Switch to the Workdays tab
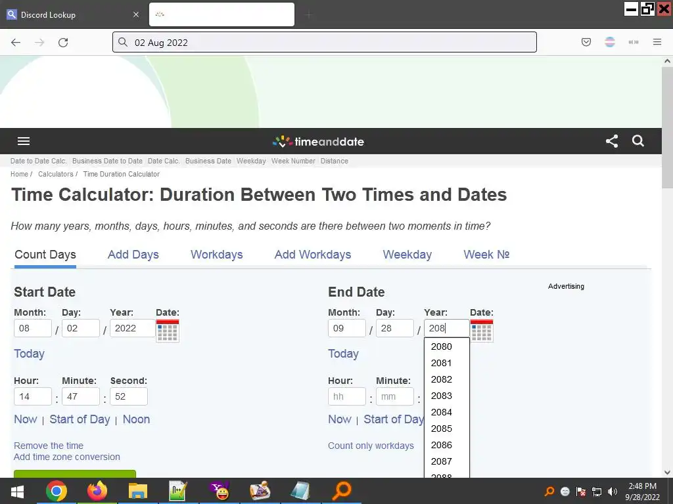The height and width of the screenshot is (504, 673). (x=217, y=255)
